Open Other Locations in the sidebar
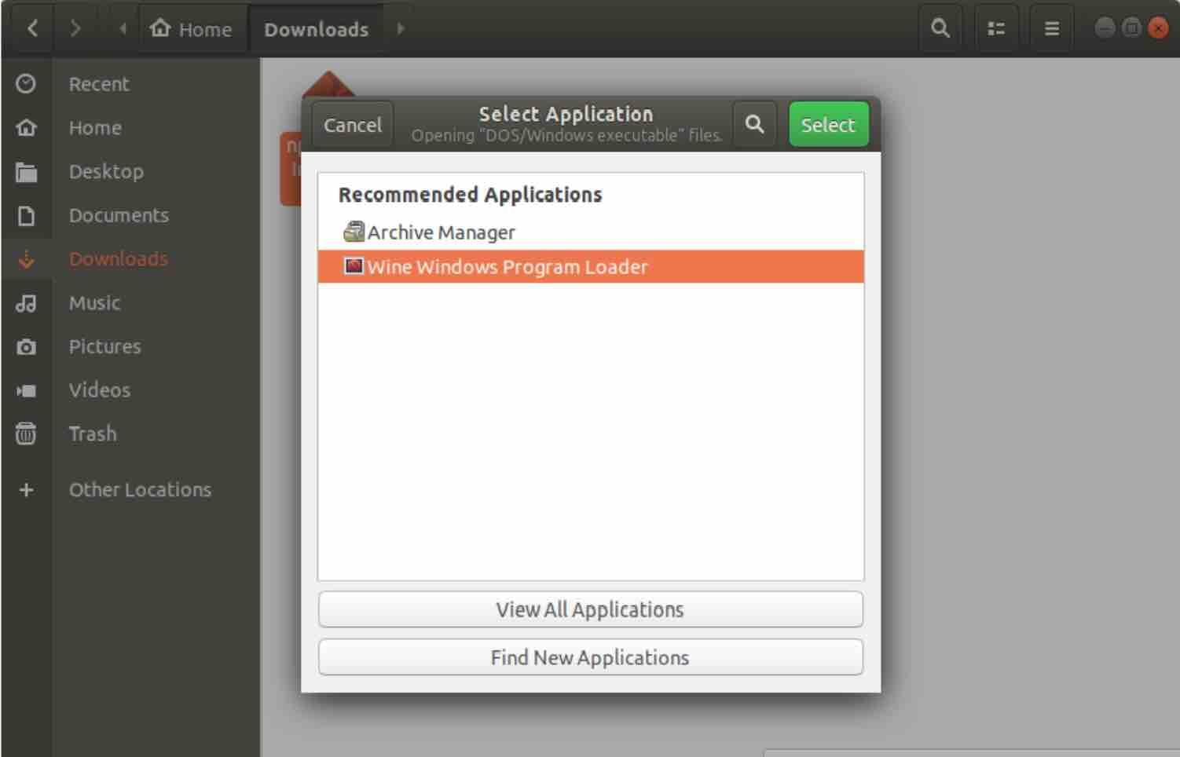This screenshot has height=757, width=1180. 130,490
